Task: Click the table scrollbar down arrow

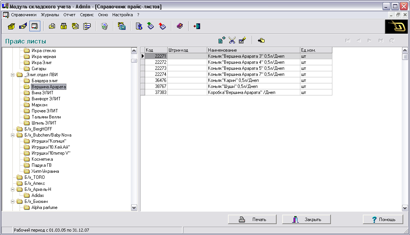Action: pyautogui.click(x=405, y=208)
